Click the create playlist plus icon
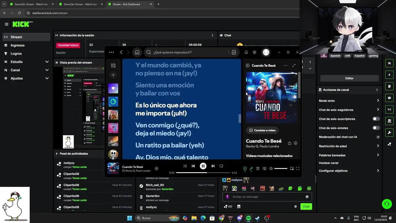This screenshot has height=223, width=396. (x=113, y=75)
